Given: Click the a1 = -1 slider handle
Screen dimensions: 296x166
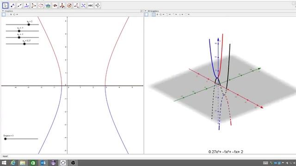Looking at the screenshot, I should pos(19,31).
